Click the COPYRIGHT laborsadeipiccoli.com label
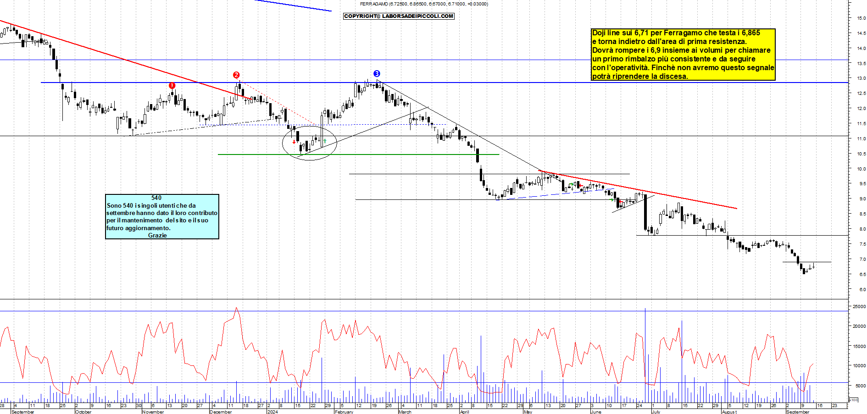This screenshot has width=867, height=414. (399, 16)
